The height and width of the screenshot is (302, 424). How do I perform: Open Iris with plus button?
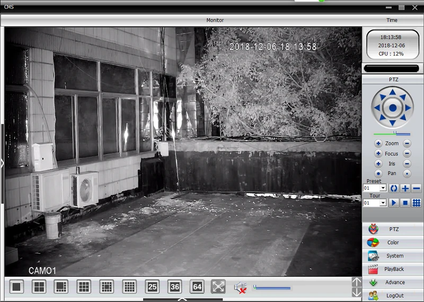pyautogui.click(x=378, y=164)
